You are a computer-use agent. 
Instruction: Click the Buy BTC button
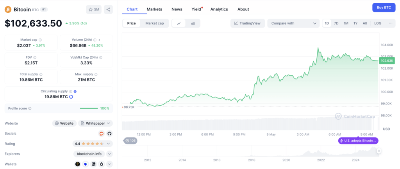pos(384,8)
